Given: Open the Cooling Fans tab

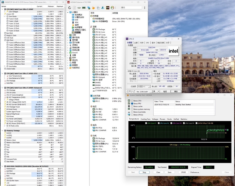Looking at the screenshot, I should [145, 119].
